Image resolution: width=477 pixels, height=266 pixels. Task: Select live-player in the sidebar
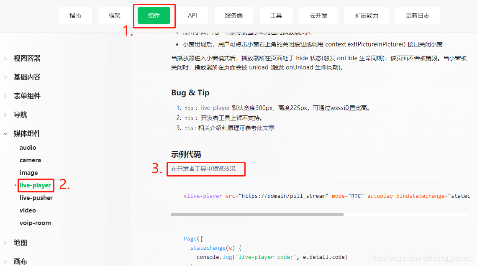pyautogui.click(x=35, y=185)
